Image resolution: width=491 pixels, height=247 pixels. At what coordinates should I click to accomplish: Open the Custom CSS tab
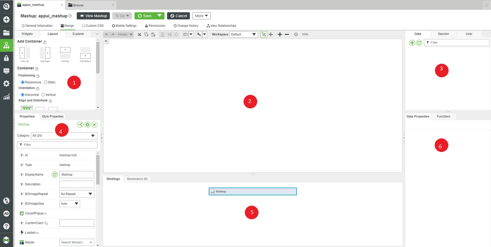[x=92, y=25]
